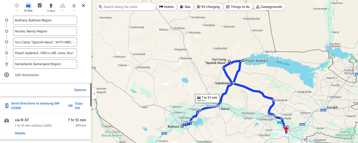358x143 pixels.
Task: Select the flights travel mode
Action: tap(74, 6)
